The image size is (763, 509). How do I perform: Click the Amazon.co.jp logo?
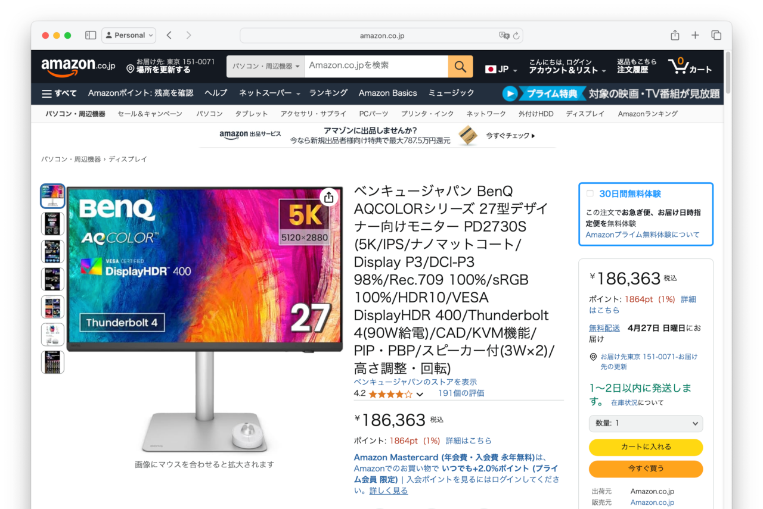tap(78, 67)
